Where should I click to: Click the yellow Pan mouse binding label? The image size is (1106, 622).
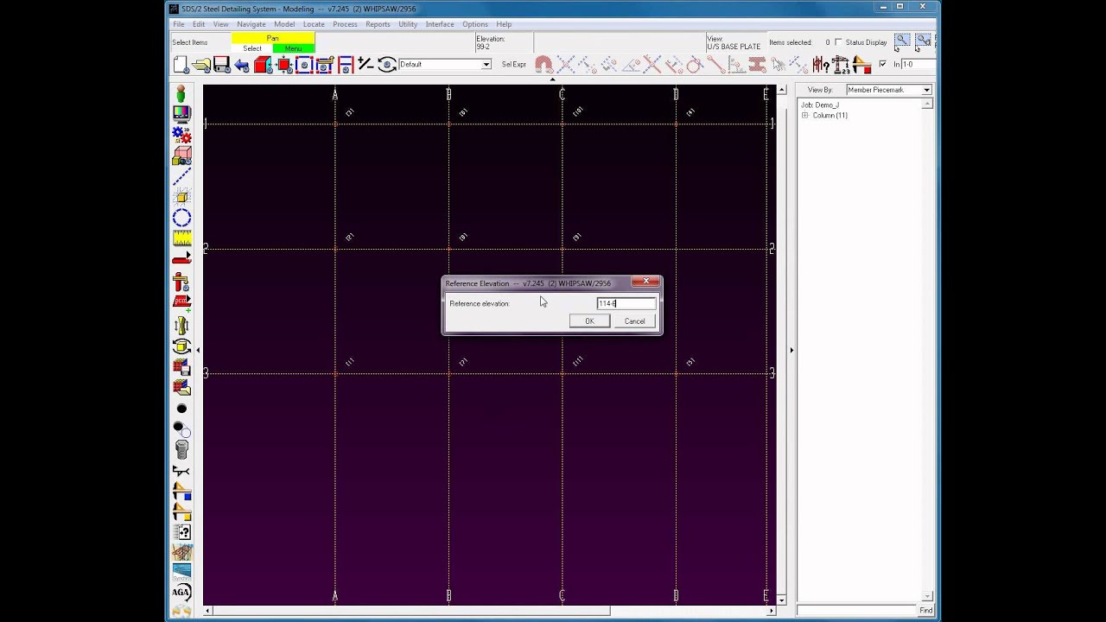click(x=273, y=38)
